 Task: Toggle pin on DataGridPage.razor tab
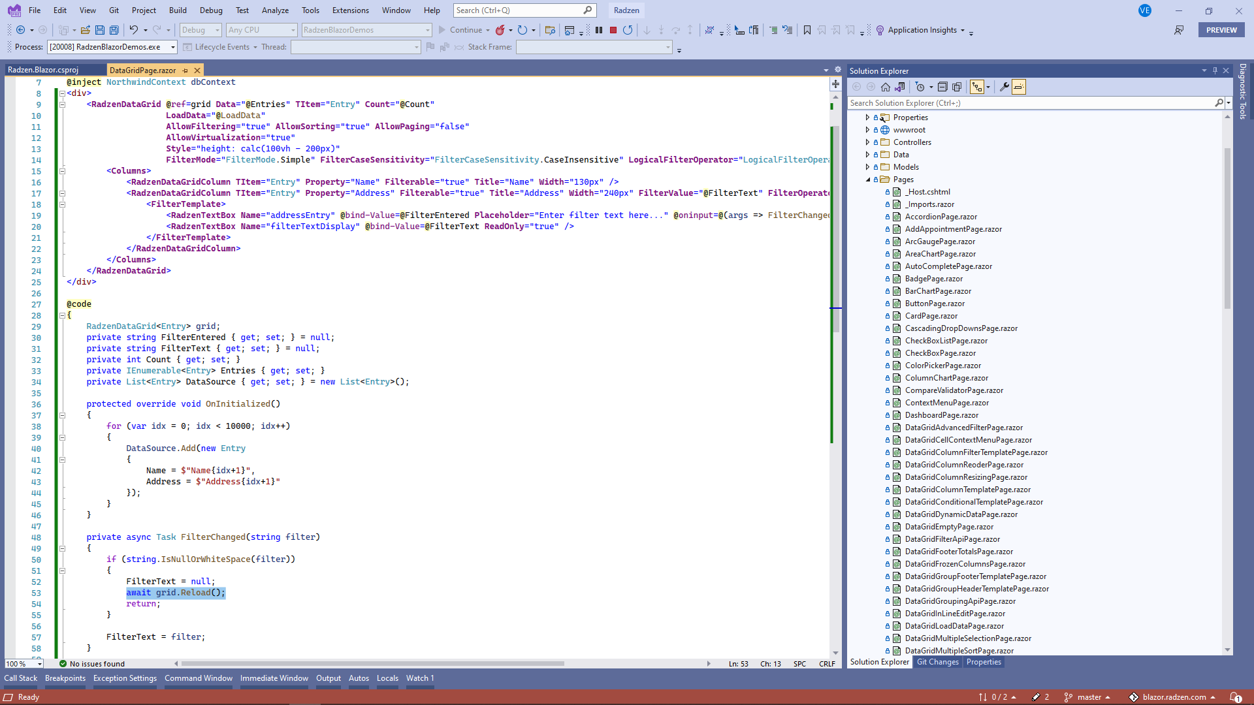(185, 70)
